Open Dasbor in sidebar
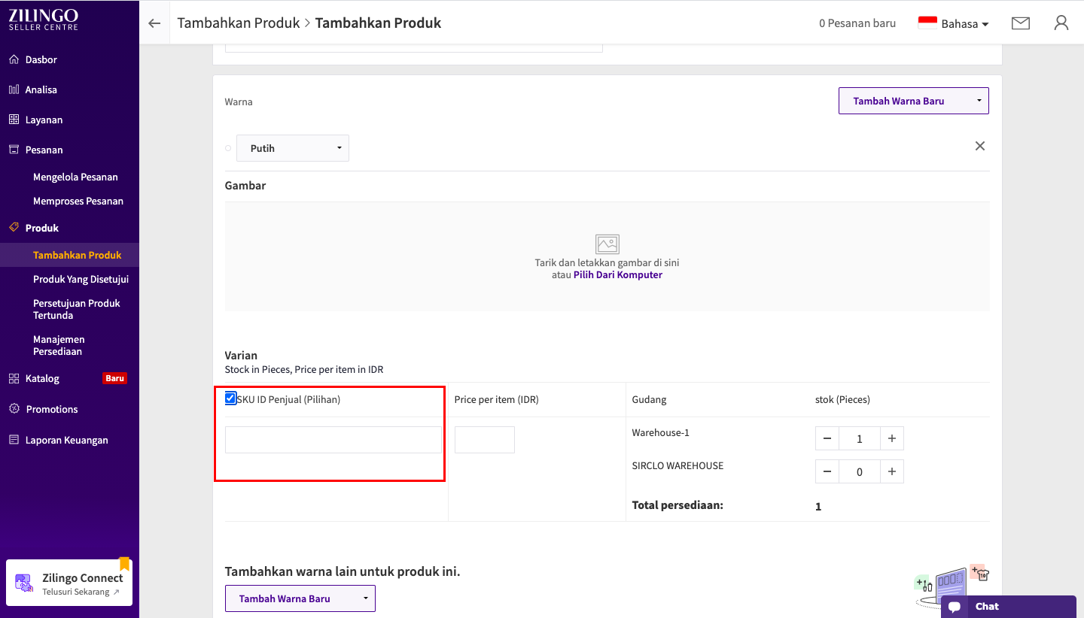This screenshot has height=618, width=1084. click(x=41, y=59)
